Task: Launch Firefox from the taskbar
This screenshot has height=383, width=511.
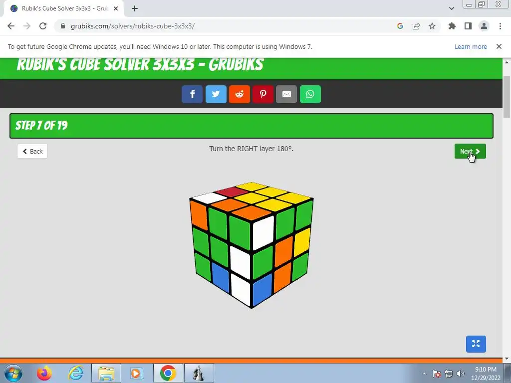Action: 44,373
